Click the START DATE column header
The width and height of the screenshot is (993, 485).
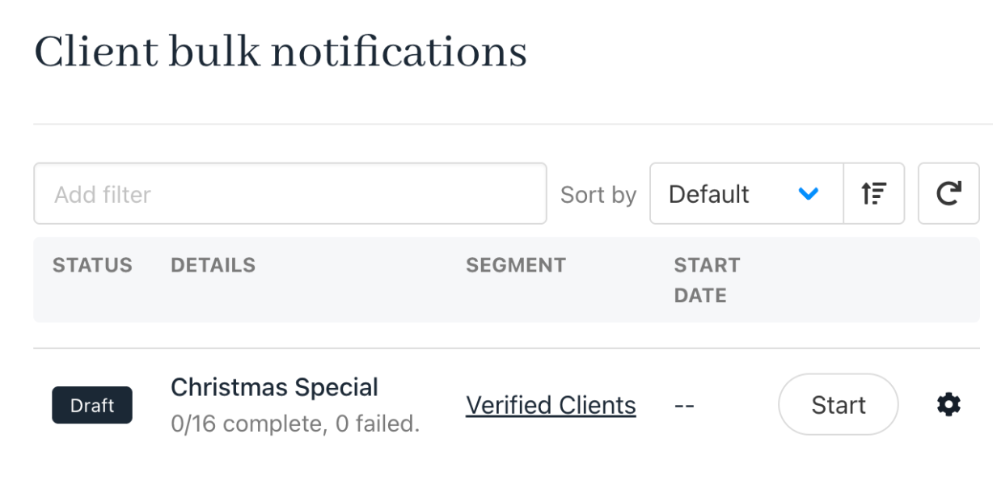707,280
